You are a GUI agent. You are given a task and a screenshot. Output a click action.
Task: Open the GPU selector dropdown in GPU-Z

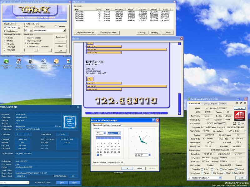tap(220, 178)
